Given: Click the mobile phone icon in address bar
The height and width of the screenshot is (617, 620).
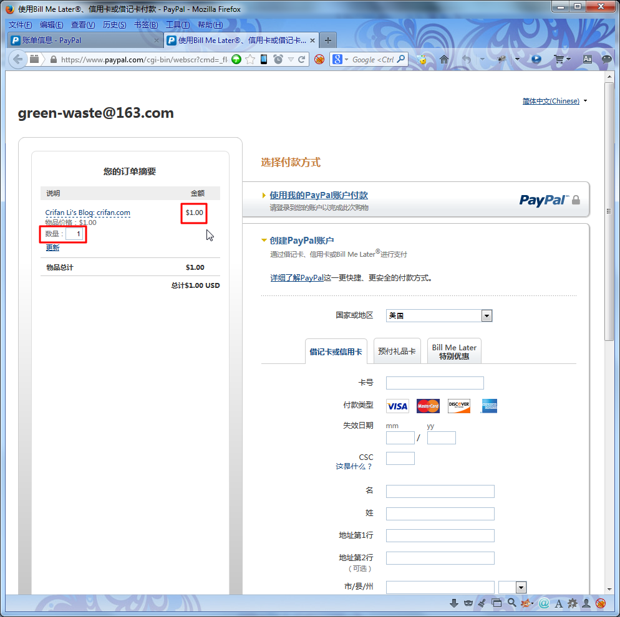Looking at the screenshot, I should point(264,60).
